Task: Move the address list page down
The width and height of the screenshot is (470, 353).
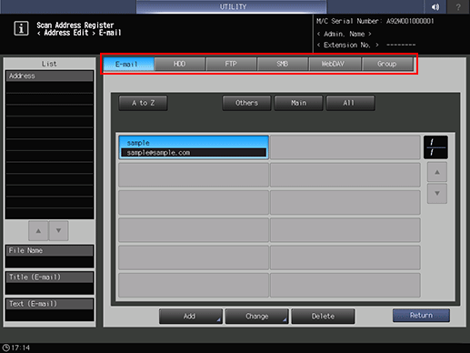Action: (437, 193)
